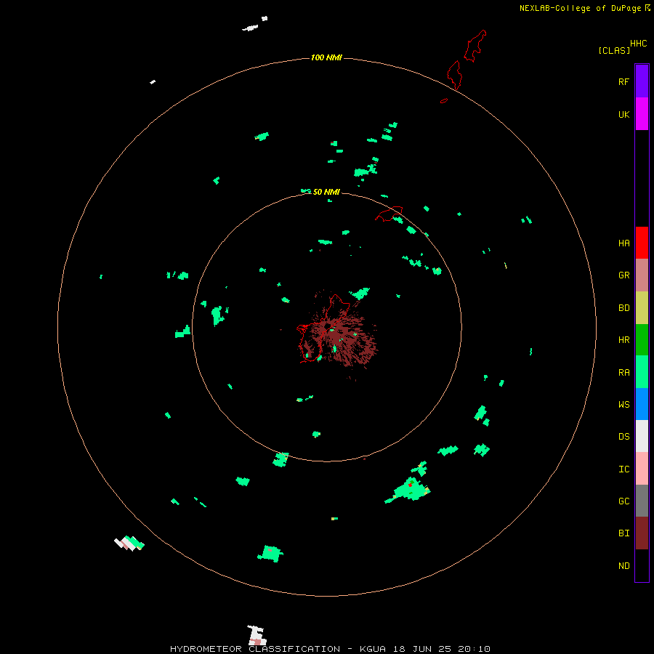
Task: Pick the HR dark green legend swatch
Action: [x=642, y=339]
